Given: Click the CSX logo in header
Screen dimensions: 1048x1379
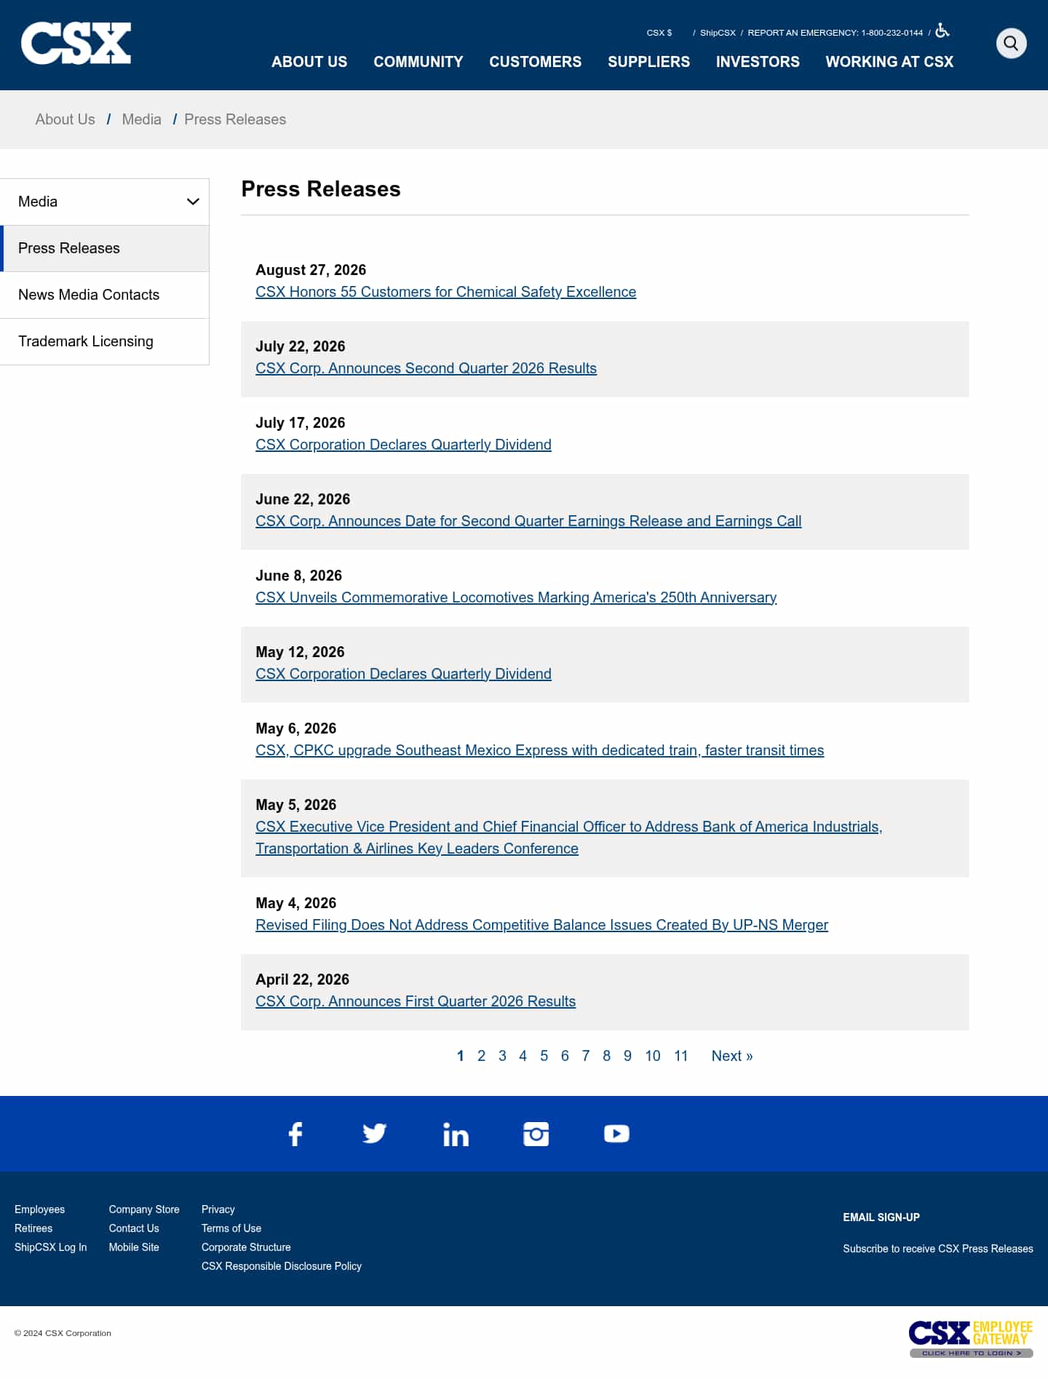Looking at the screenshot, I should click(x=76, y=43).
